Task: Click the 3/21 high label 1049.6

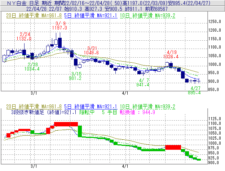Action: (x=91, y=53)
